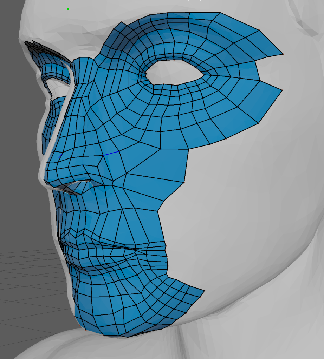Select the short blue edge on the nose tip
This screenshot has width=324, height=359.
pyautogui.click(x=60, y=155)
